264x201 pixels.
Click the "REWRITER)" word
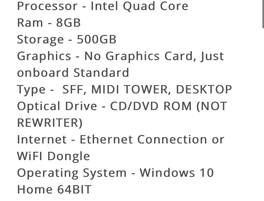(50, 123)
